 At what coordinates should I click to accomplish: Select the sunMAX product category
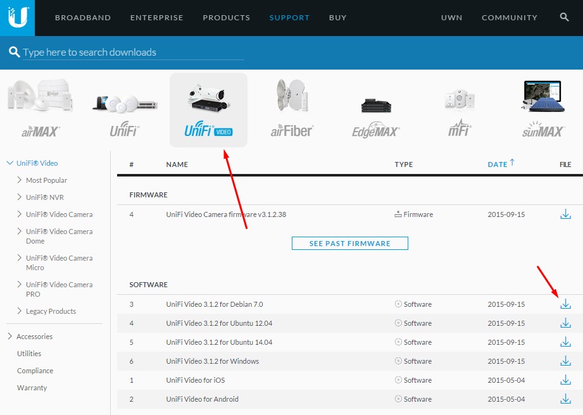(x=543, y=109)
